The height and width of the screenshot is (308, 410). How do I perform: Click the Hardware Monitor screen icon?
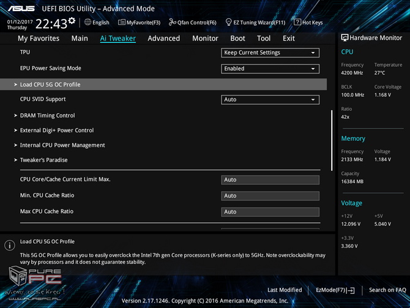[345, 38]
